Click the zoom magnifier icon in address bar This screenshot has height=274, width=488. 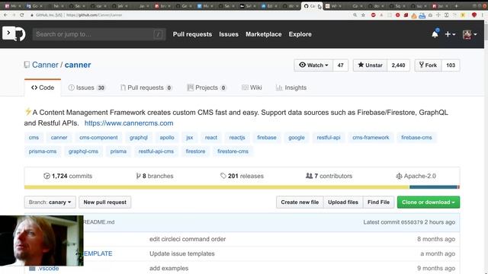[355, 15]
